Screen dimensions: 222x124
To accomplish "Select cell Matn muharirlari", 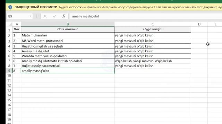I will pos(68,35).
